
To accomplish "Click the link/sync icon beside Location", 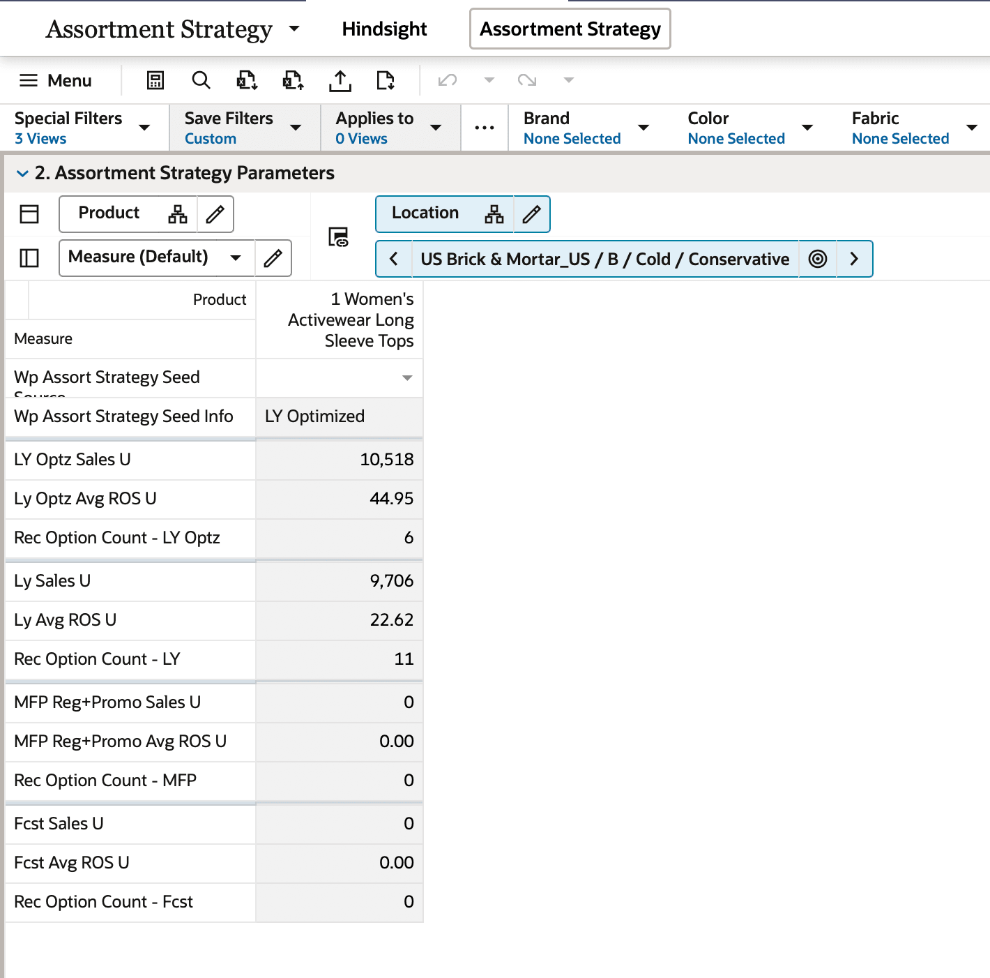I will click(340, 236).
